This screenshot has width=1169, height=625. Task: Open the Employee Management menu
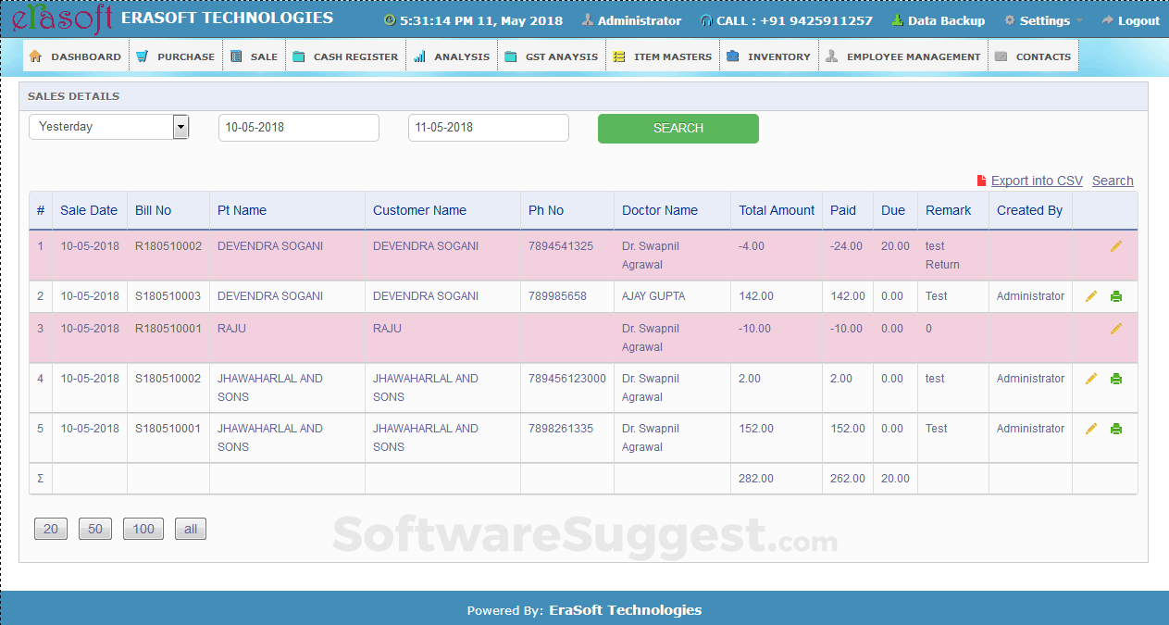coord(902,56)
